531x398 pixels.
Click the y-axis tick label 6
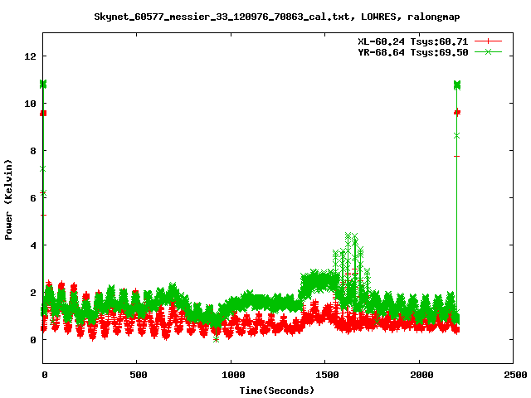click(33, 198)
